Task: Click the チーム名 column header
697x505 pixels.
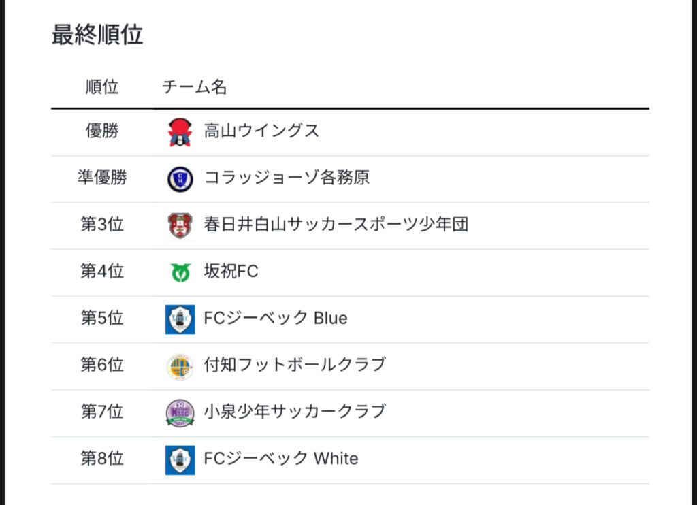Action: (x=194, y=87)
